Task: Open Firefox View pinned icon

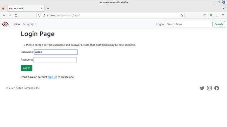Action: (x=3, y=8)
